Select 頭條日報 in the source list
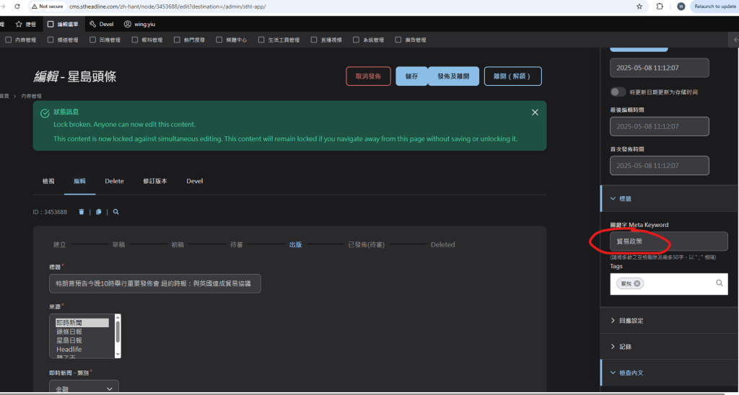Viewport: 739px width, 395px height. [x=70, y=332]
